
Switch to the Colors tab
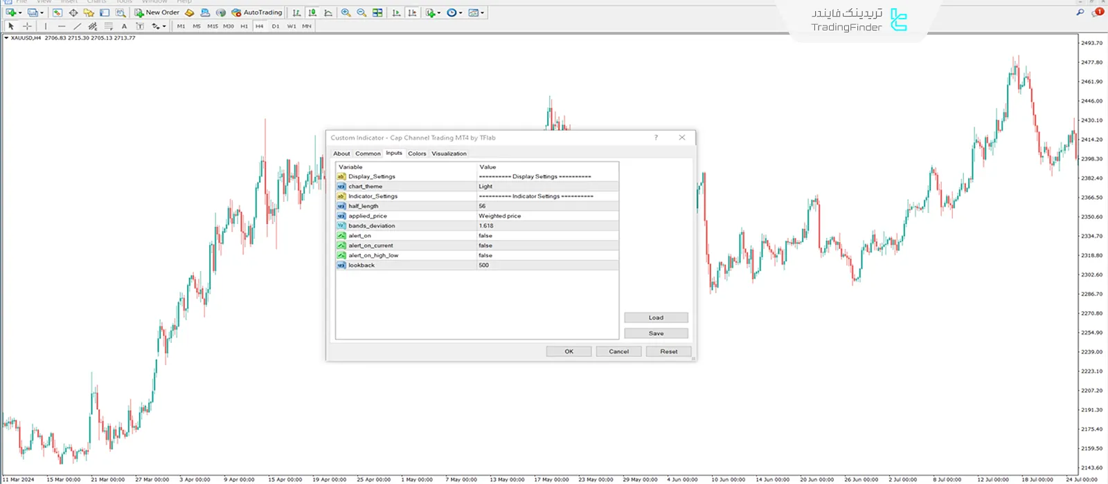[x=417, y=153]
